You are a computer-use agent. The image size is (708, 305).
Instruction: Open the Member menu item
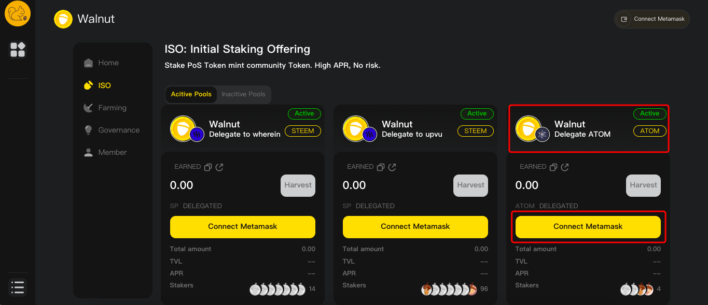[112, 152]
